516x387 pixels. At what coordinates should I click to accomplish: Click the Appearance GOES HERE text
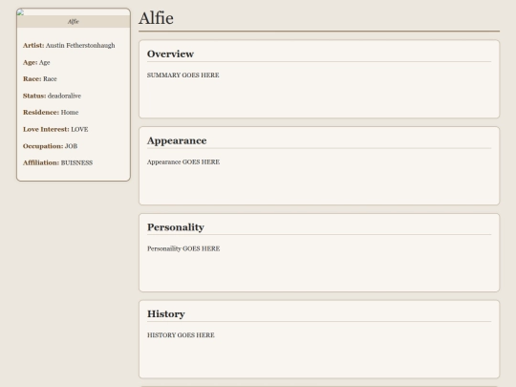point(183,162)
